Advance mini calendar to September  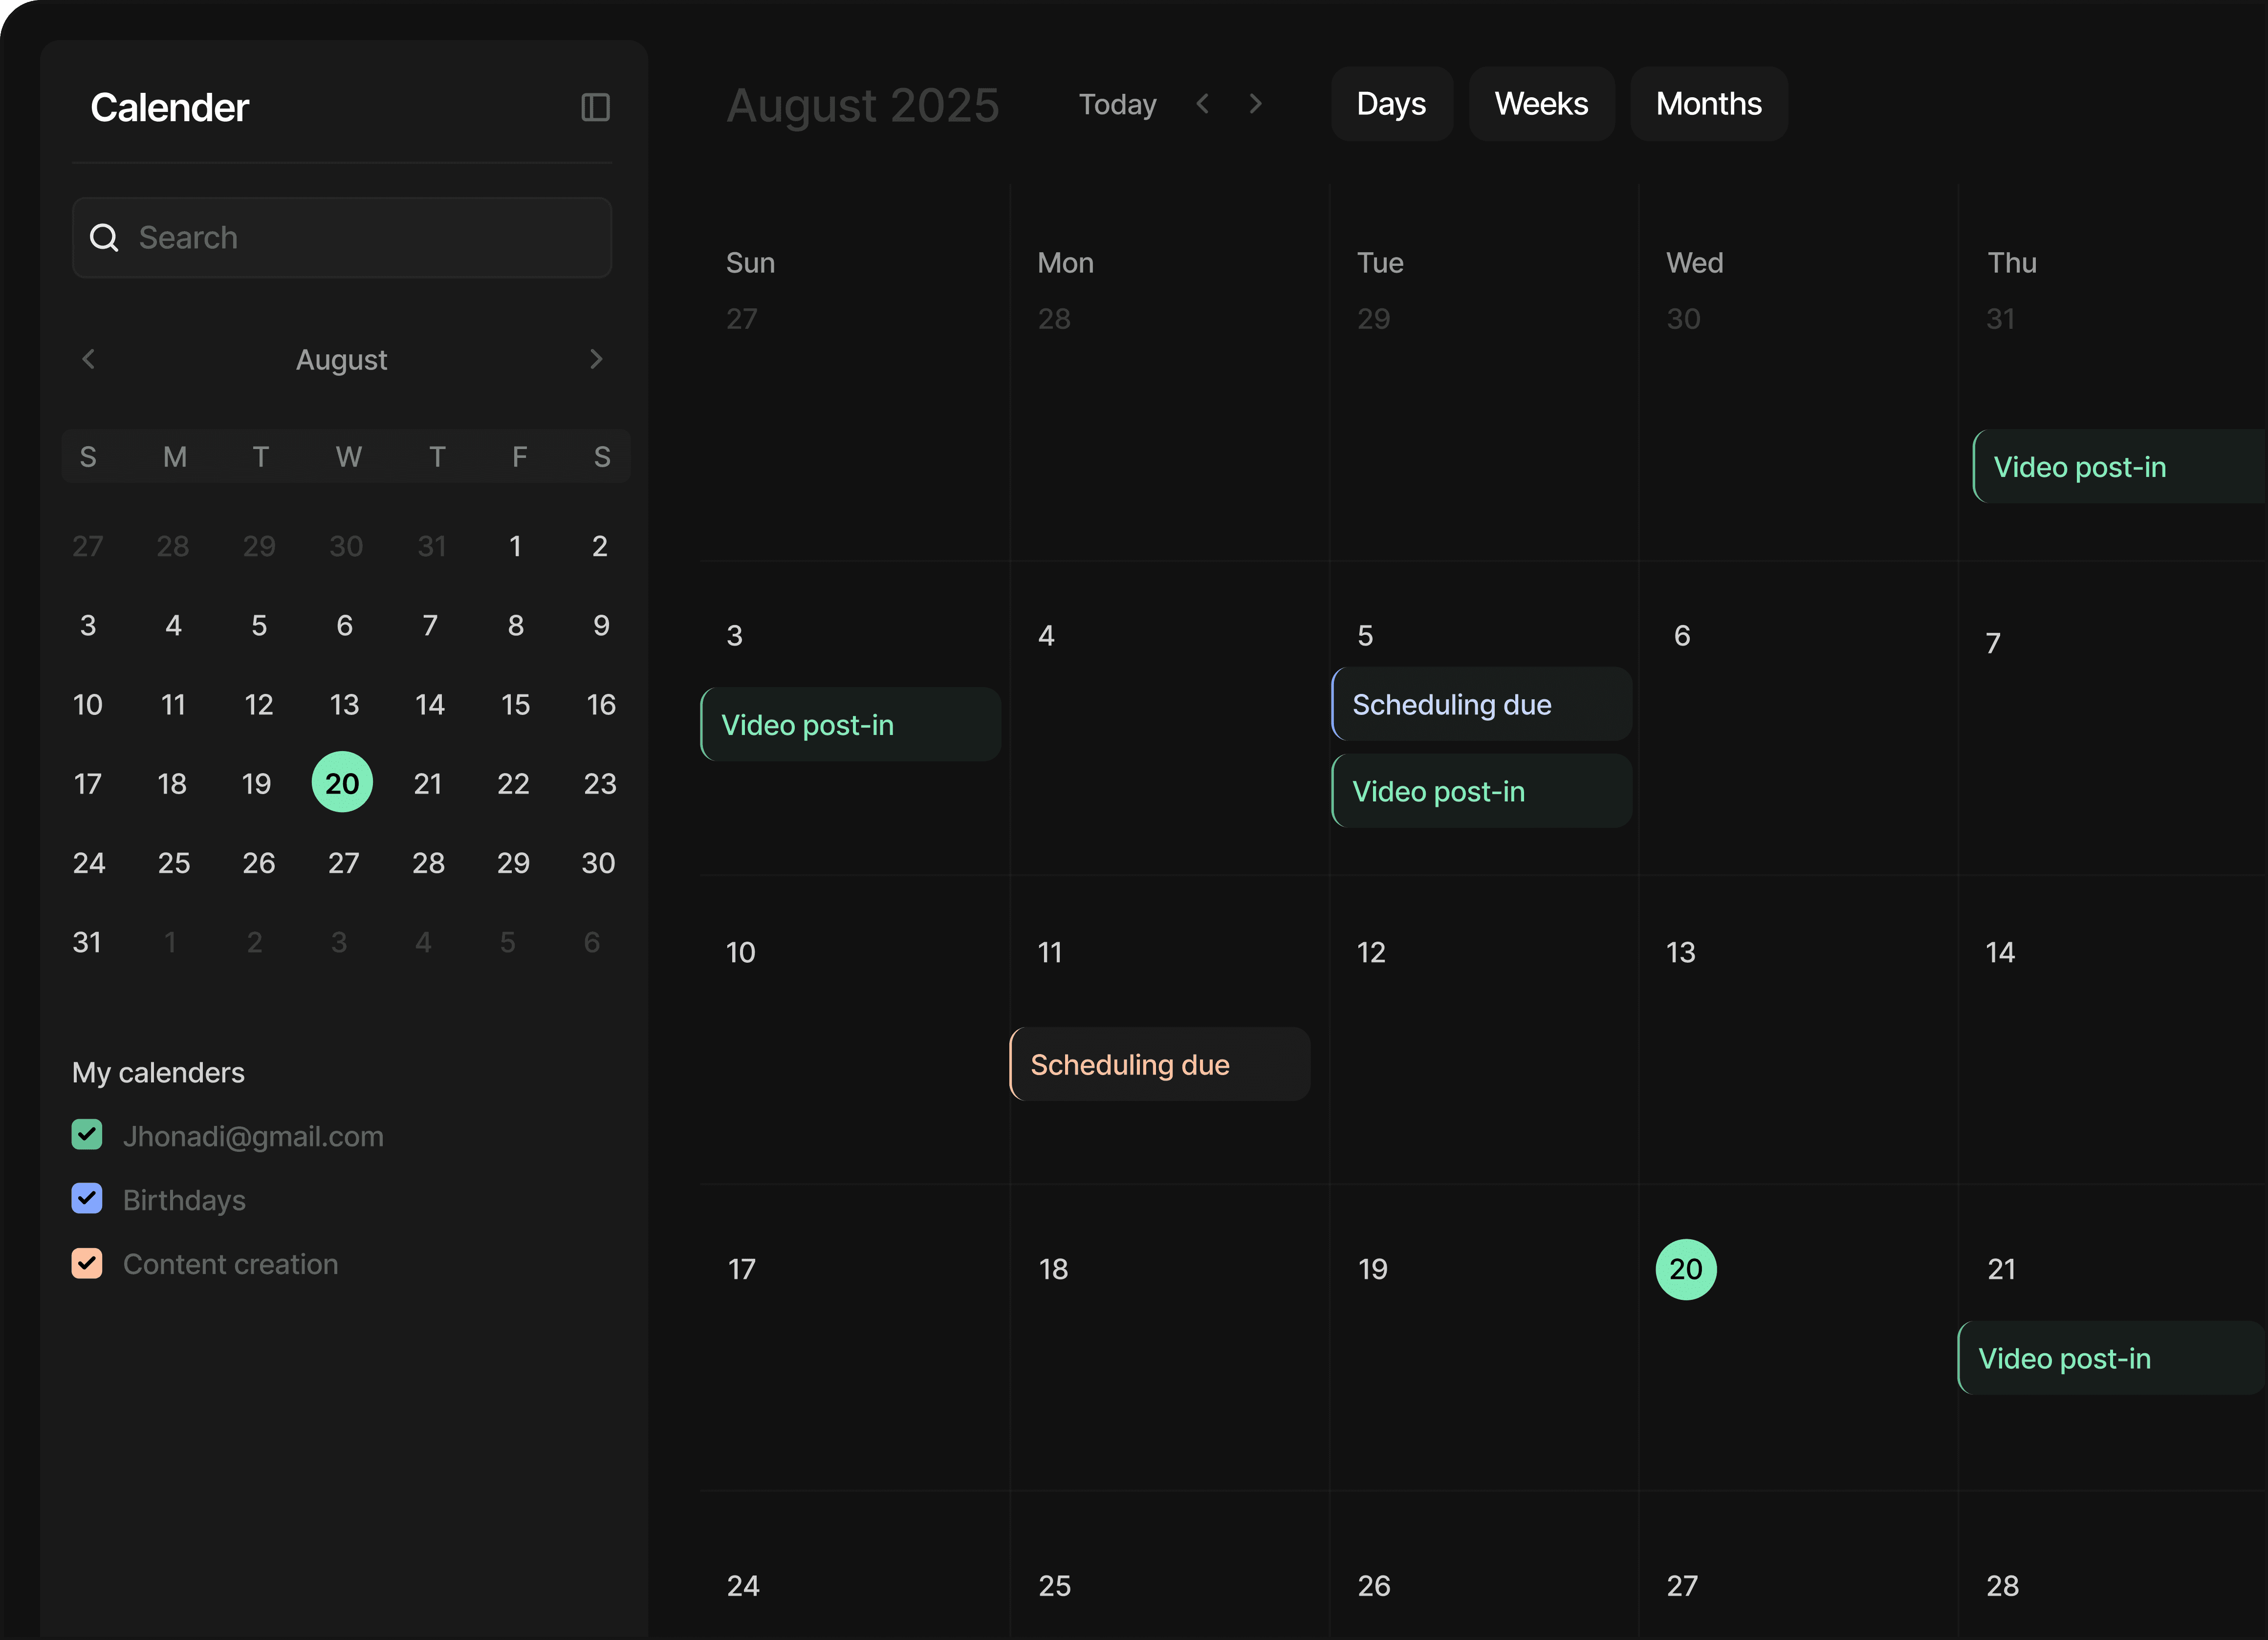(596, 359)
